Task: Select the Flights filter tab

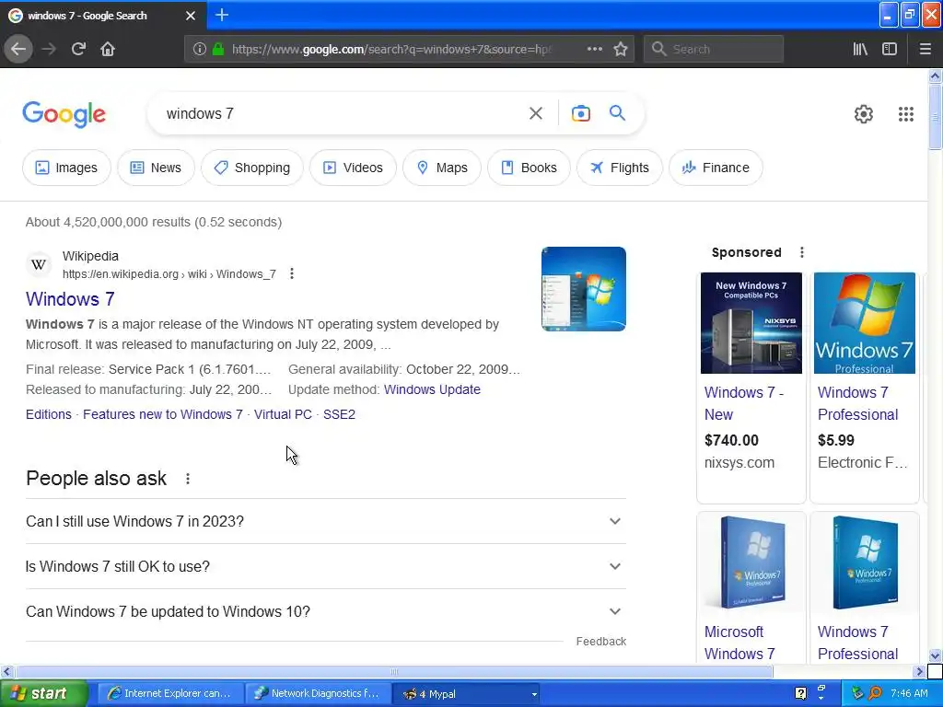Action: pos(620,168)
